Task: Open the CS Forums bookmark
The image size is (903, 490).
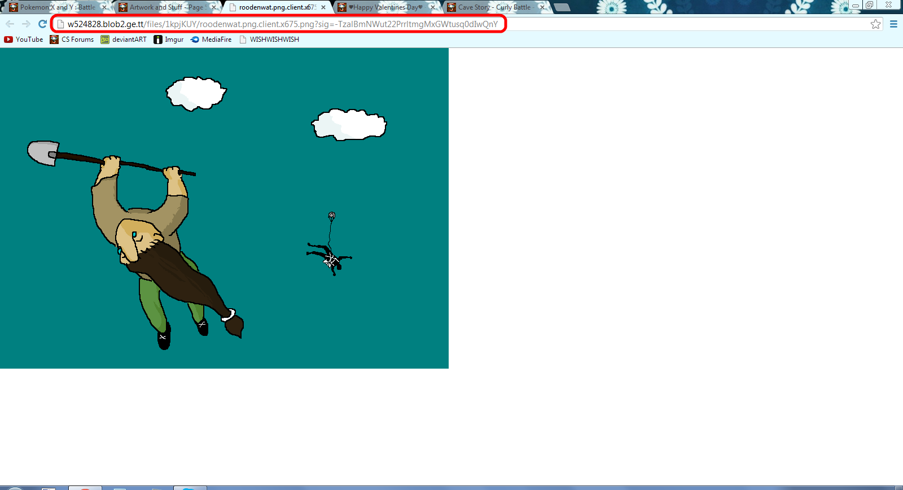Action: pyautogui.click(x=72, y=40)
